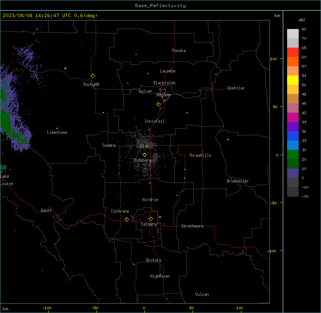Click the Strathmore label
Screen dimensions: 321x313
click(192, 226)
